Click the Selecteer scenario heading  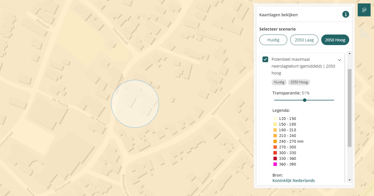277,29
